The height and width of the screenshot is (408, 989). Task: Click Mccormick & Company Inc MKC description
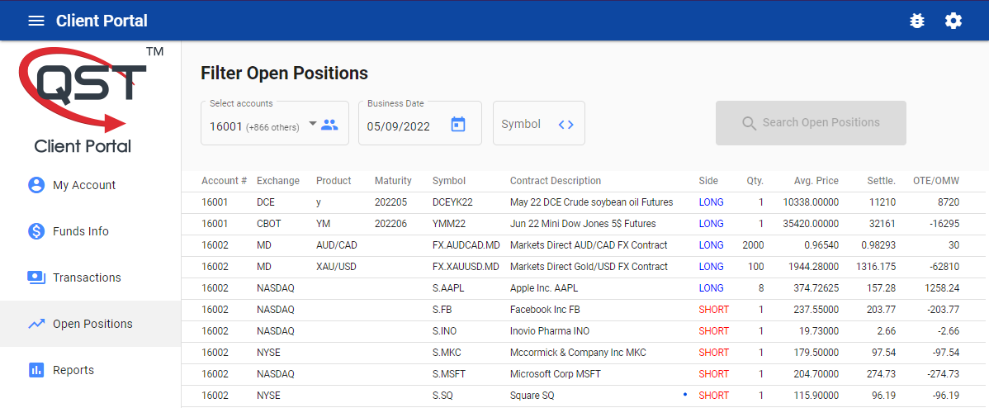click(x=578, y=353)
